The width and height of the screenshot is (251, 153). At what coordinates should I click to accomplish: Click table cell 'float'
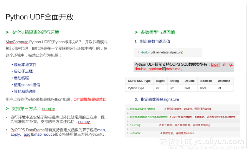click(187, 88)
